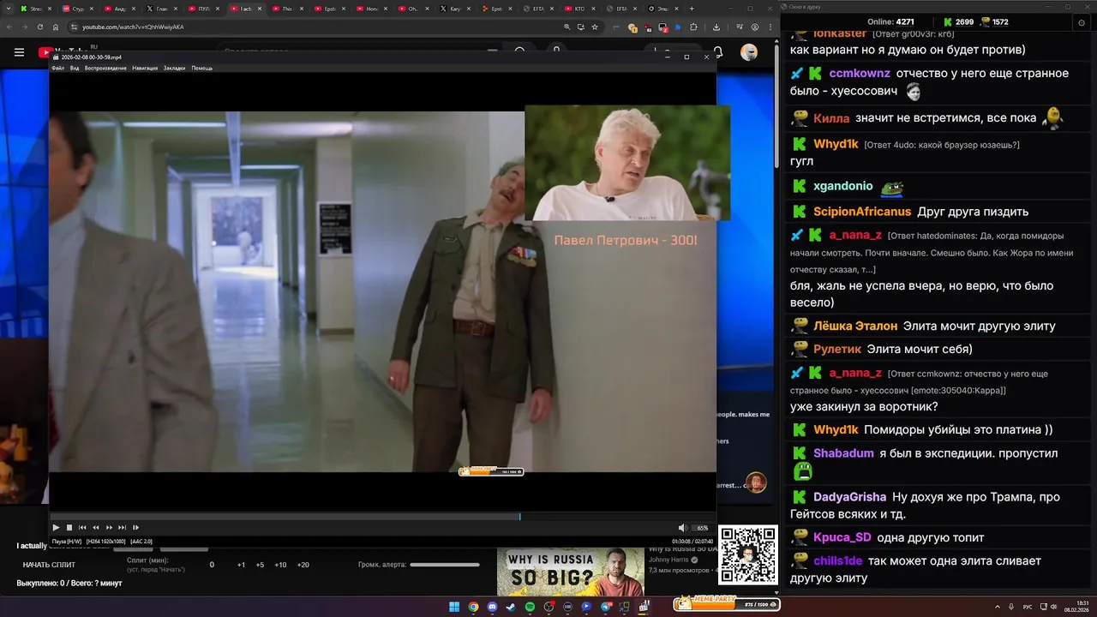Viewport: 1097px width, 617px height.
Task: Click the ccmkownz username in chat
Action: (860, 74)
